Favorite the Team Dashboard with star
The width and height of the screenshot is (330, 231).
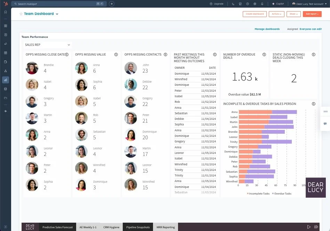(21, 14)
